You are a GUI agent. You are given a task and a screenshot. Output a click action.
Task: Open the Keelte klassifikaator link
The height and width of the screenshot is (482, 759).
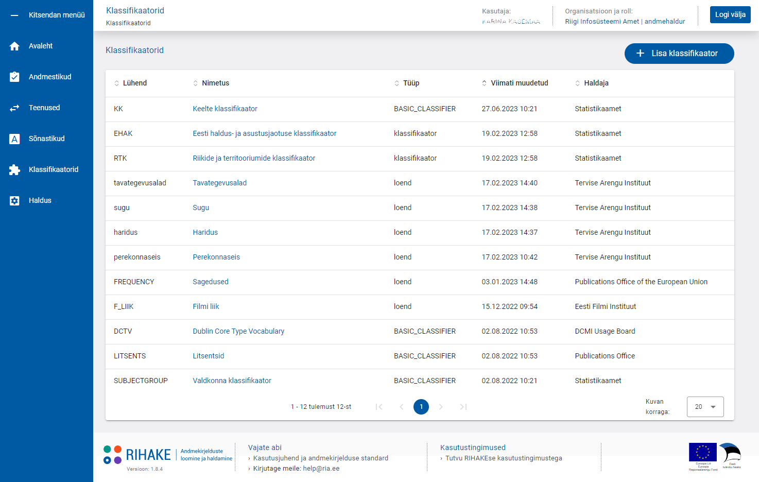[225, 109]
